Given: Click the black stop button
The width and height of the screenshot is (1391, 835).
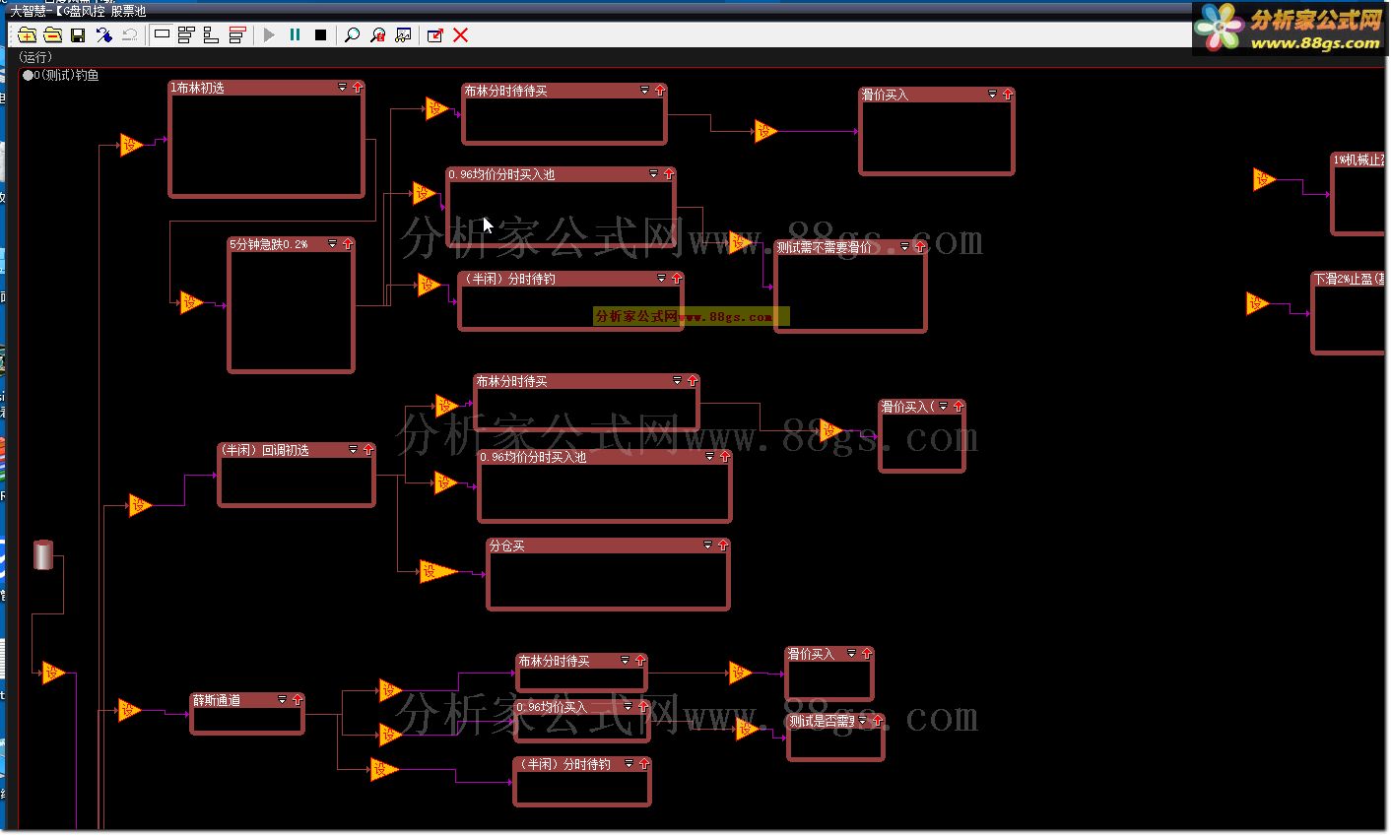Looking at the screenshot, I should [320, 35].
